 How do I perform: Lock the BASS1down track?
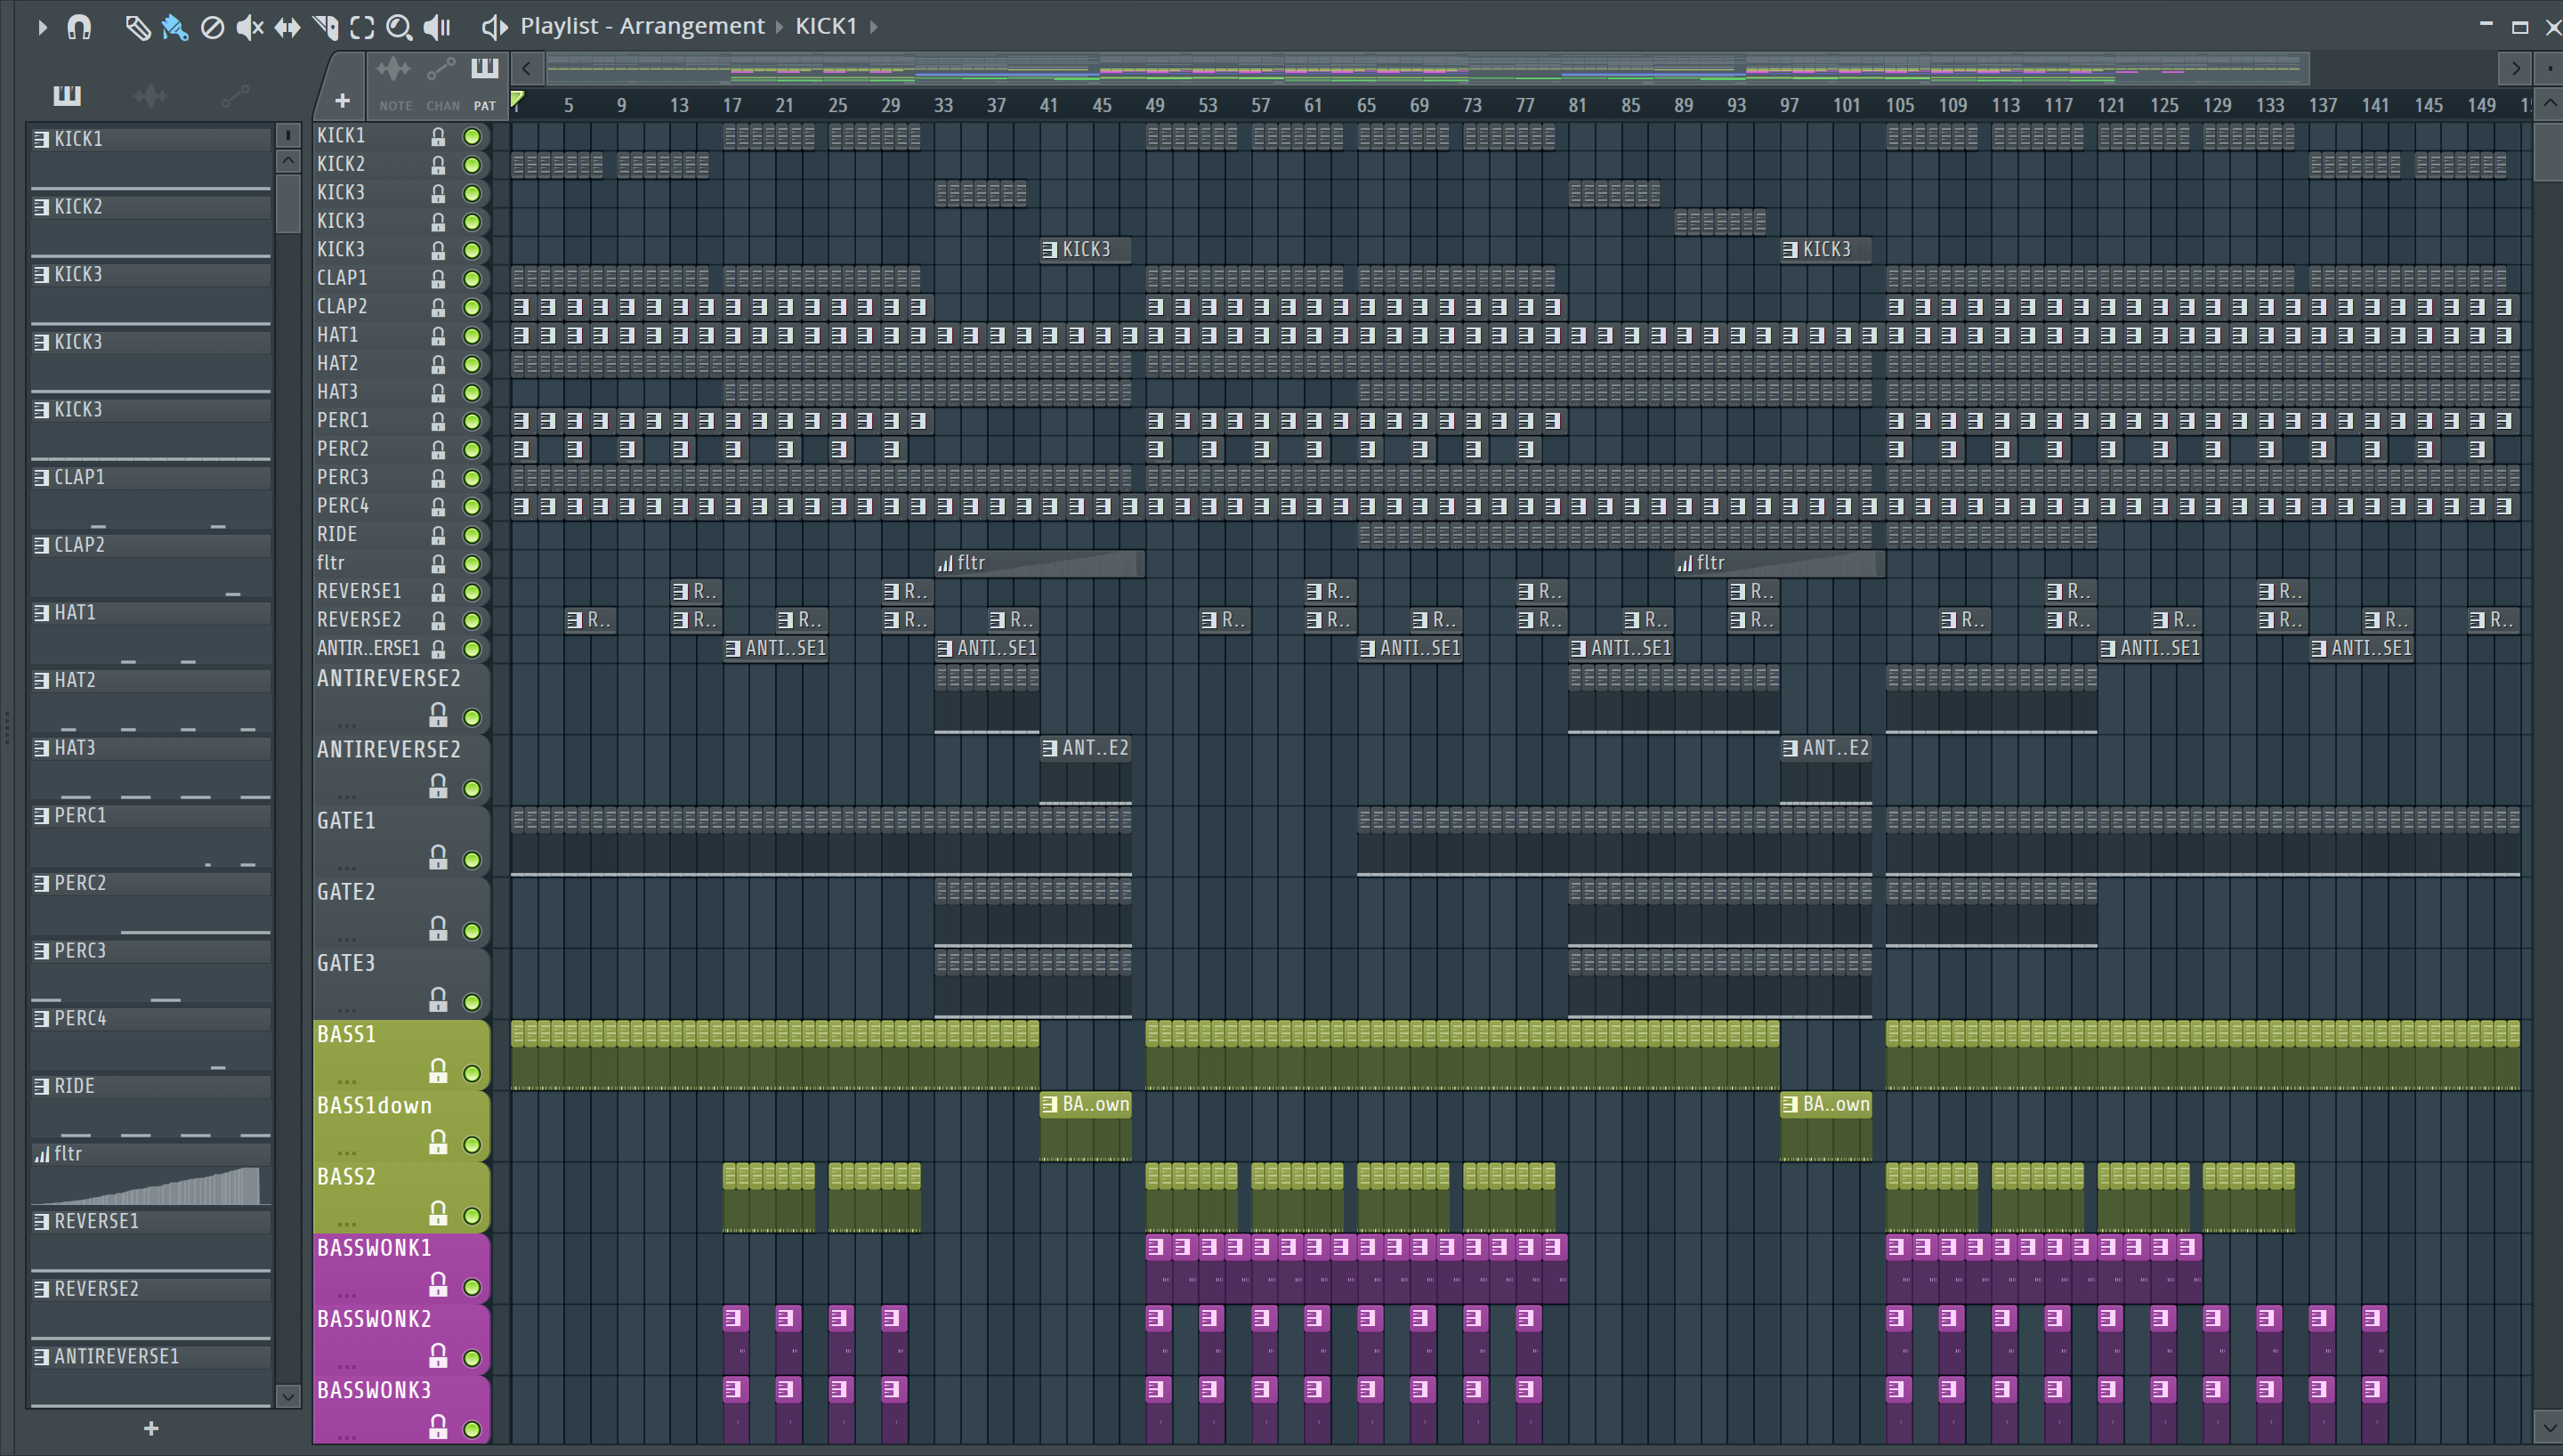click(x=438, y=1142)
